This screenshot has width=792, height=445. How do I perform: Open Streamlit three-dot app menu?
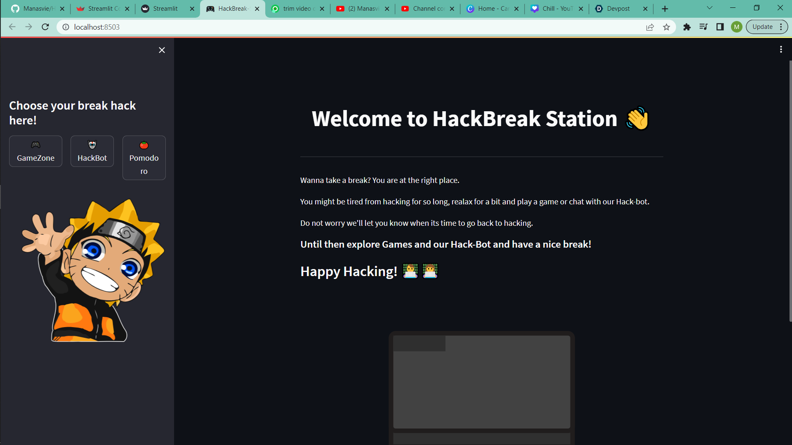click(781, 49)
